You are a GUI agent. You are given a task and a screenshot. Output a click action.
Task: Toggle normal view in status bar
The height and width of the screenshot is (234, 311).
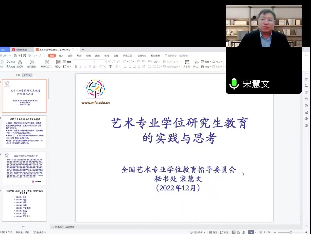(x=234, y=232)
